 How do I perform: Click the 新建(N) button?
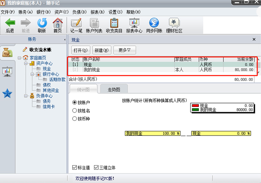[x=101, y=50]
